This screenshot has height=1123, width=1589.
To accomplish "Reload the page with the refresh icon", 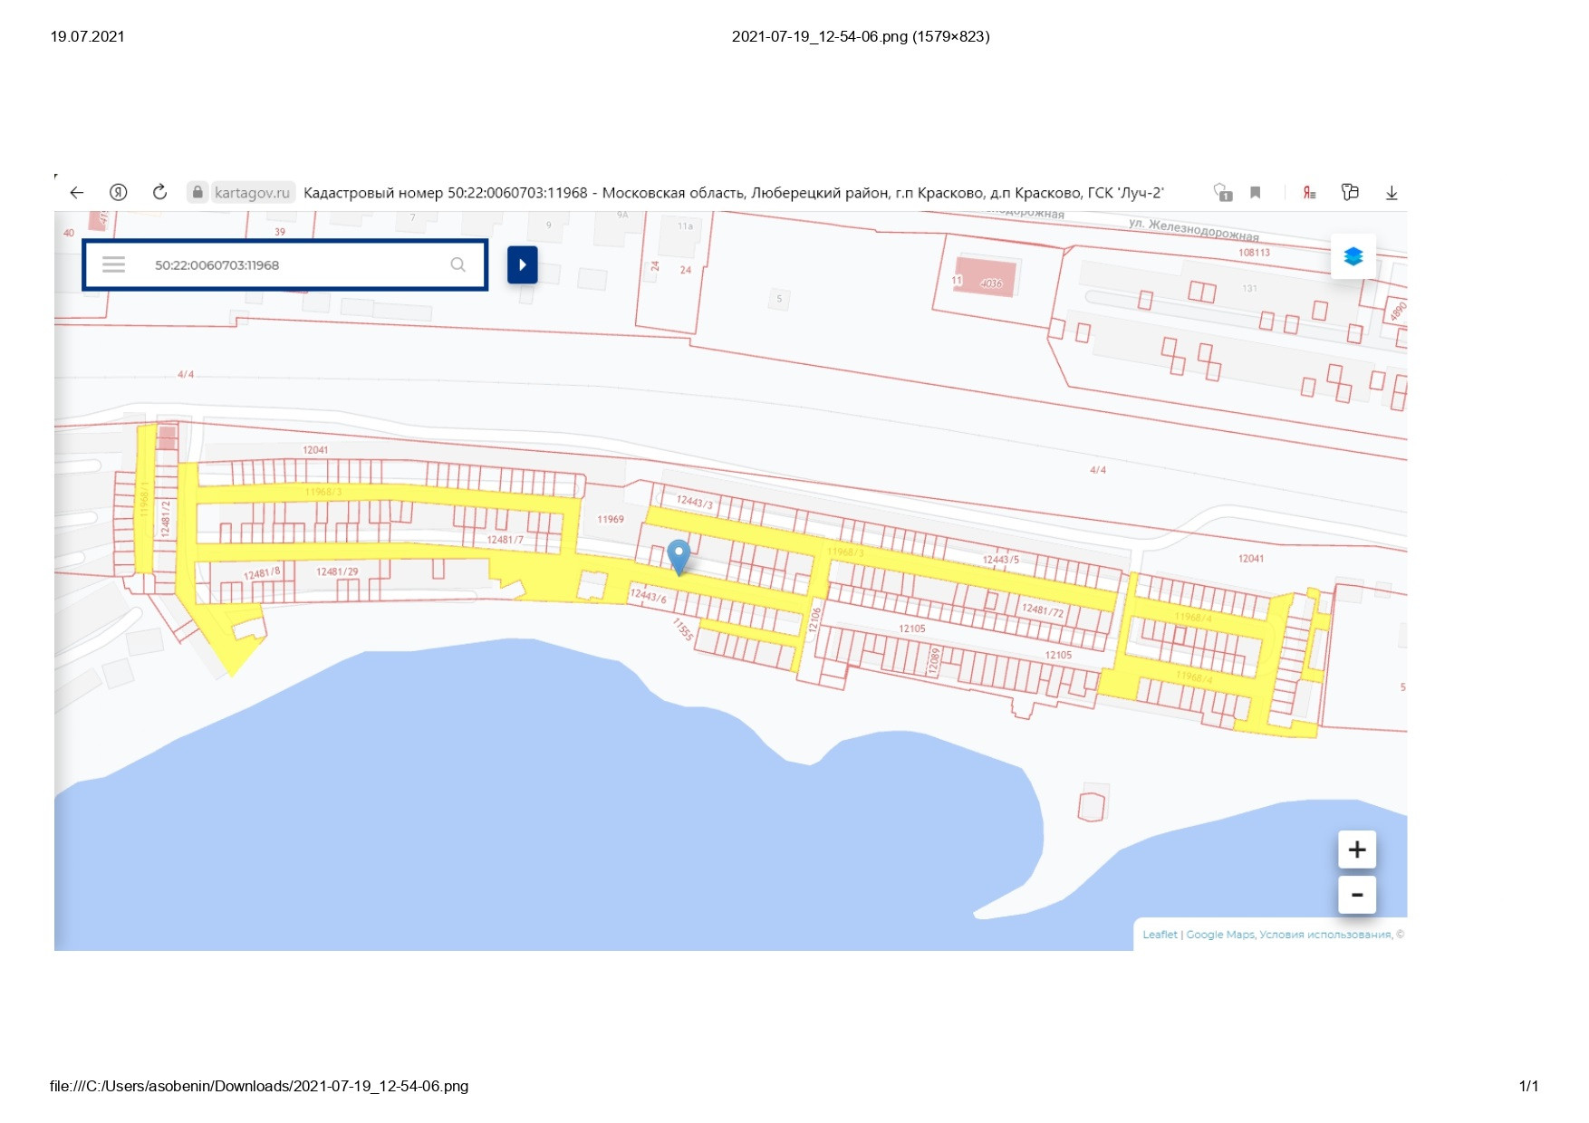I will [159, 192].
